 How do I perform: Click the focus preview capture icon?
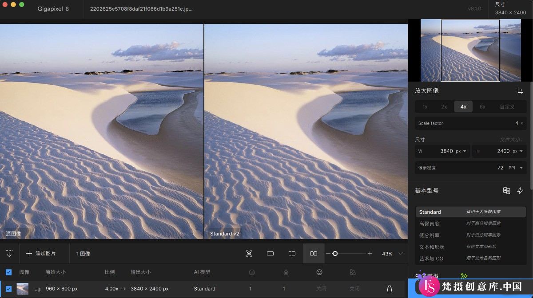point(249,254)
